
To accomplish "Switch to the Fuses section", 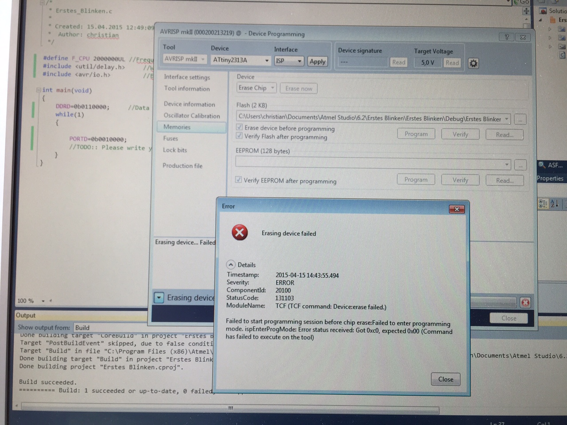I will [x=171, y=138].
